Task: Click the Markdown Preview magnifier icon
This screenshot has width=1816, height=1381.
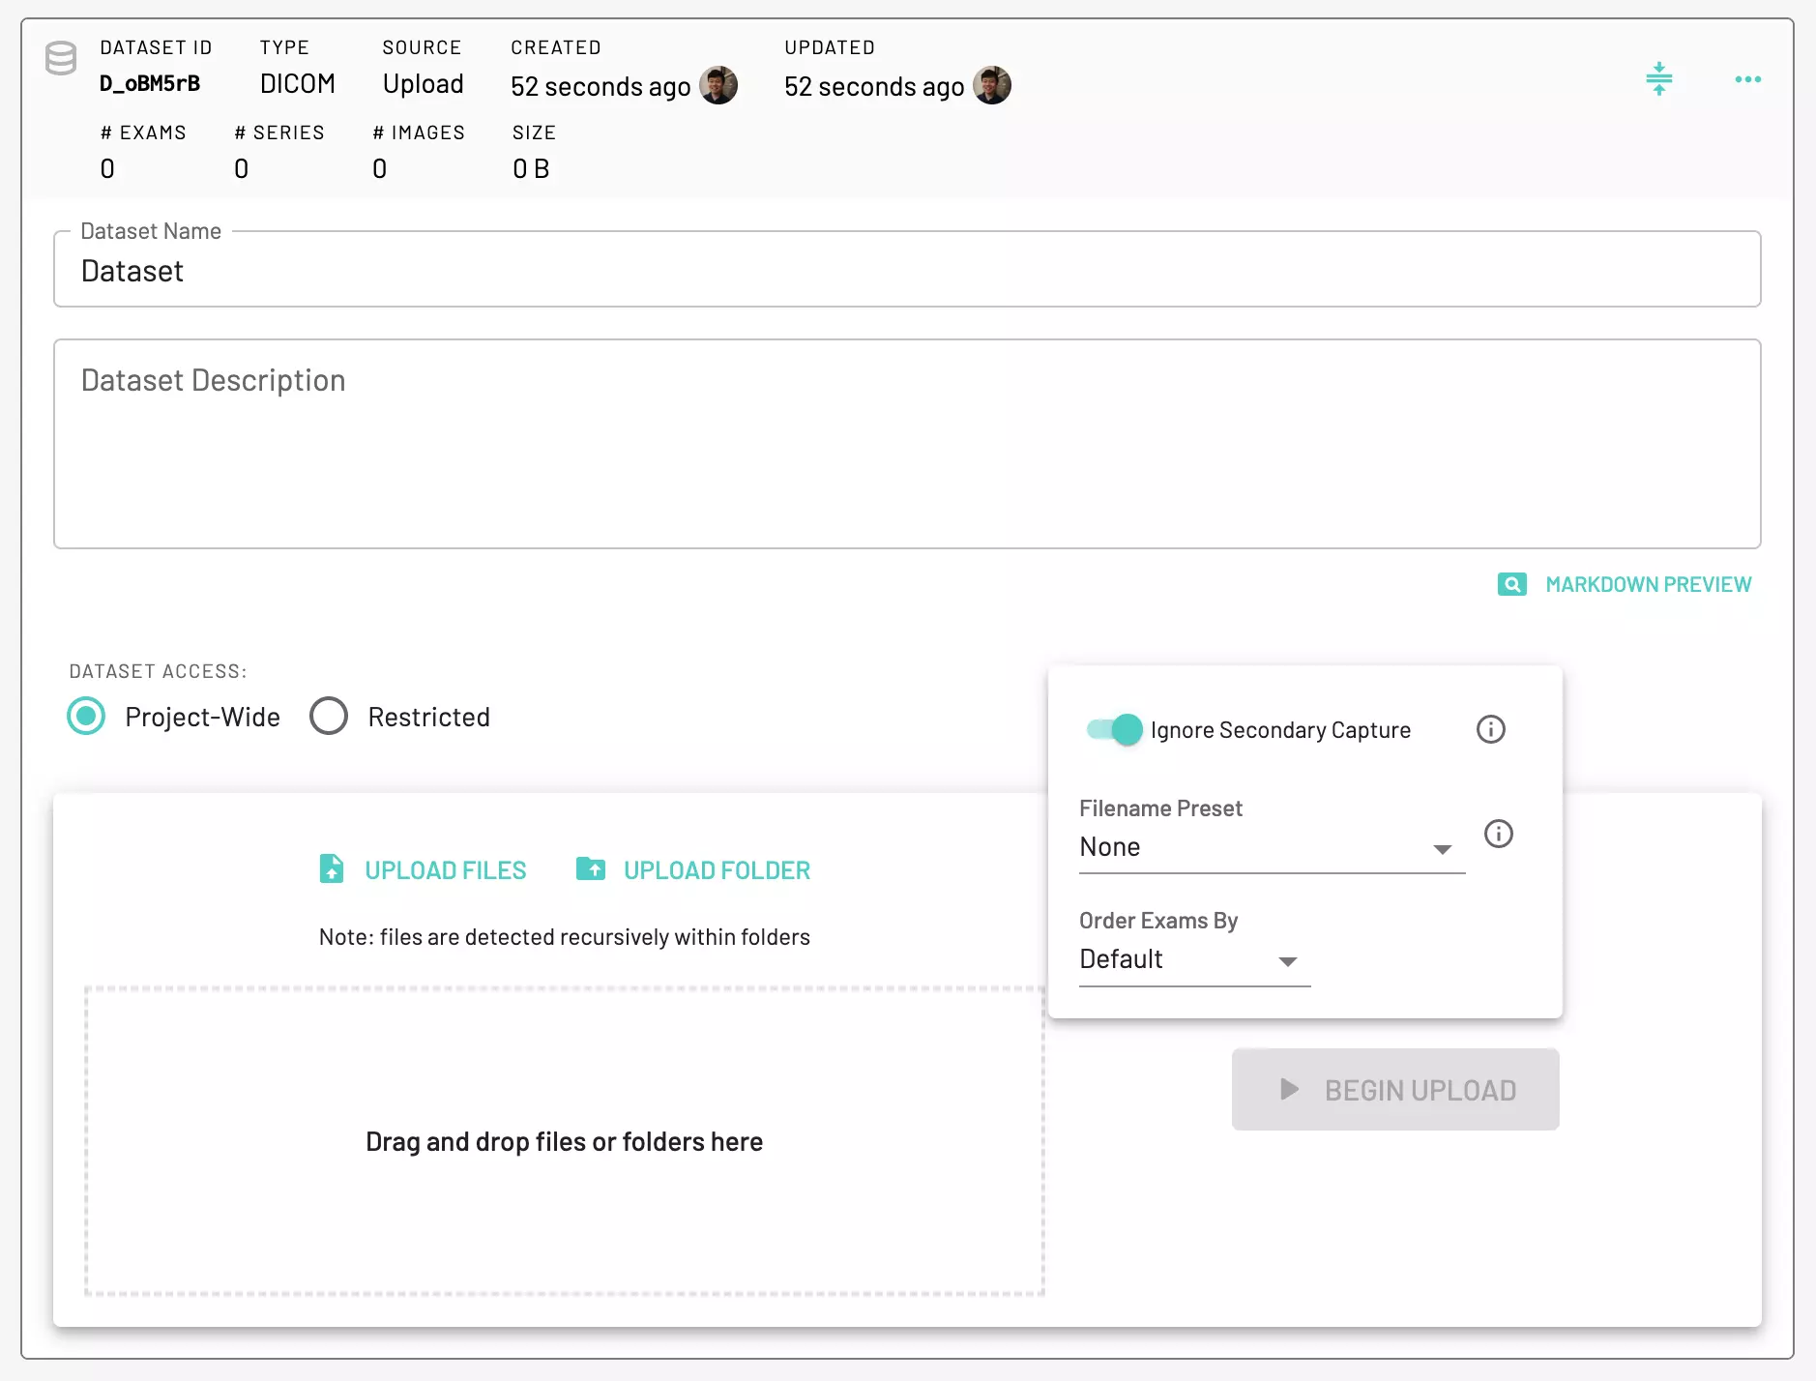Action: point(1511,584)
